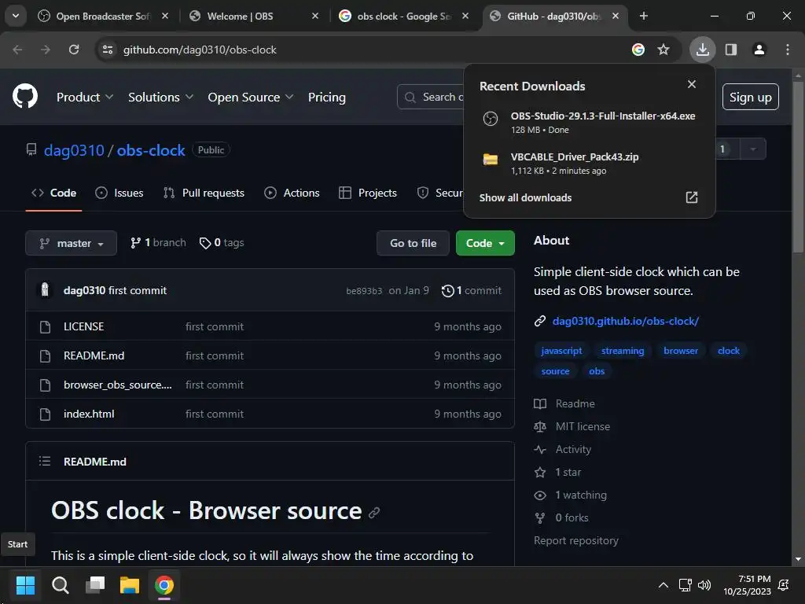Open Task View on taskbar
Image resolution: width=805 pixels, height=604 pixels.
(95, 585)
